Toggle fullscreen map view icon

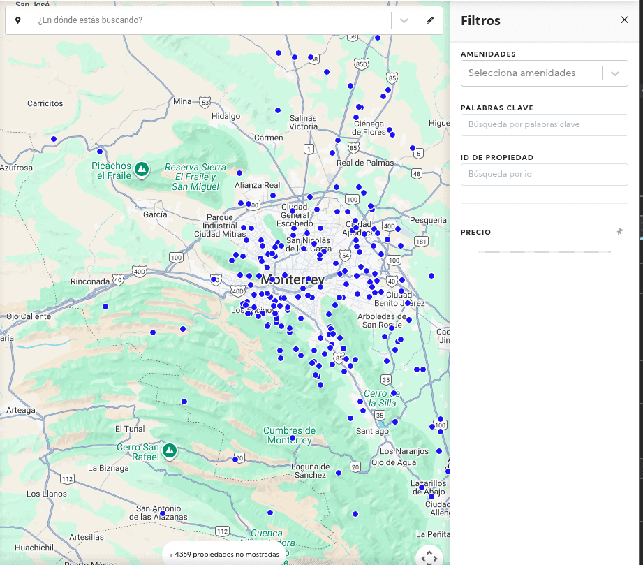tap(429, 557)
